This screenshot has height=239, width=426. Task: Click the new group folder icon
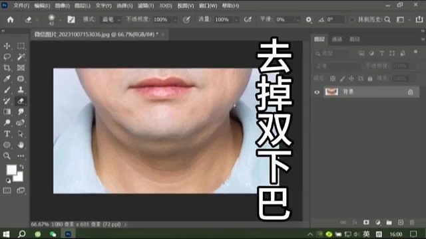pyautogui.click(x=389, y=222)
